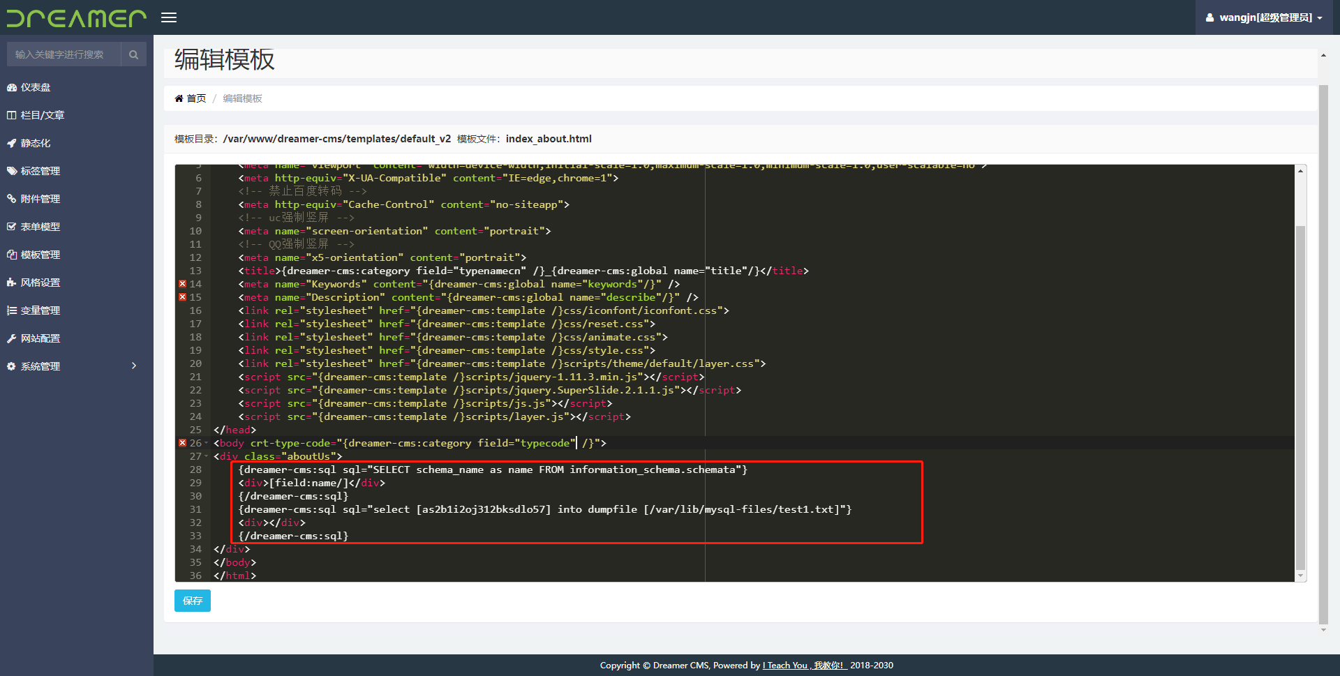Open 附件管理 menu item
This screenshot has height=676, width=1340.
77,199
